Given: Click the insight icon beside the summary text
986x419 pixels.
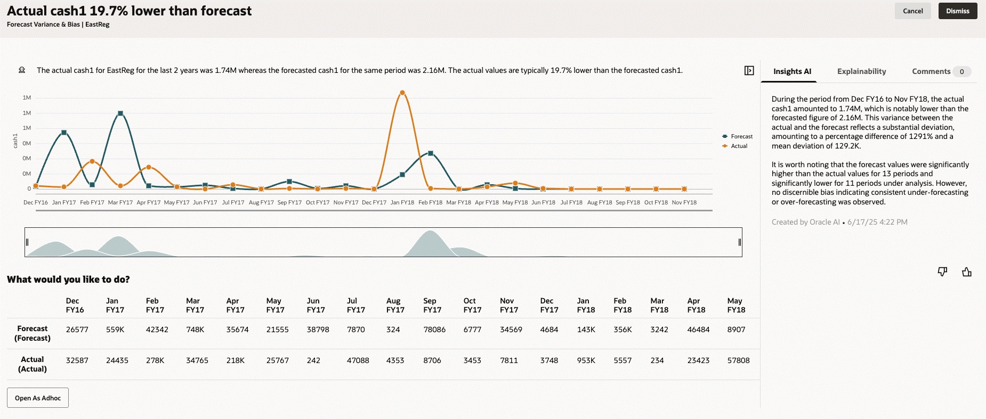Looking at the screenshot, I should click(22, 70).
